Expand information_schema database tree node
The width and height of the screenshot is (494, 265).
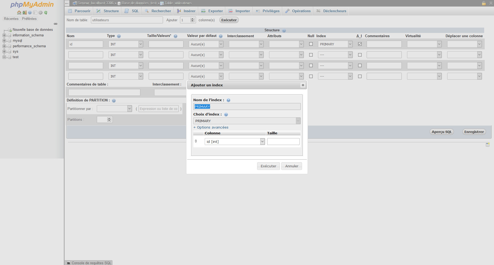click(4, 35)
